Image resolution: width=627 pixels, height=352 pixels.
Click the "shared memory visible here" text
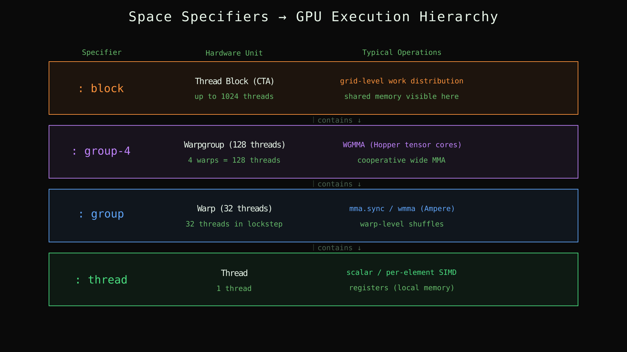point(401,96)
